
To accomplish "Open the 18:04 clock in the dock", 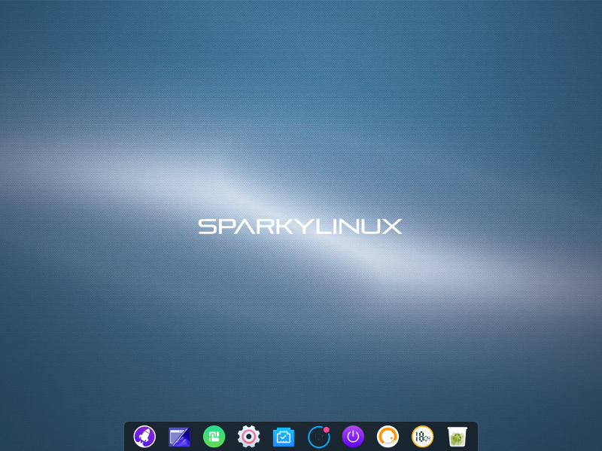I will coord(422,437).
